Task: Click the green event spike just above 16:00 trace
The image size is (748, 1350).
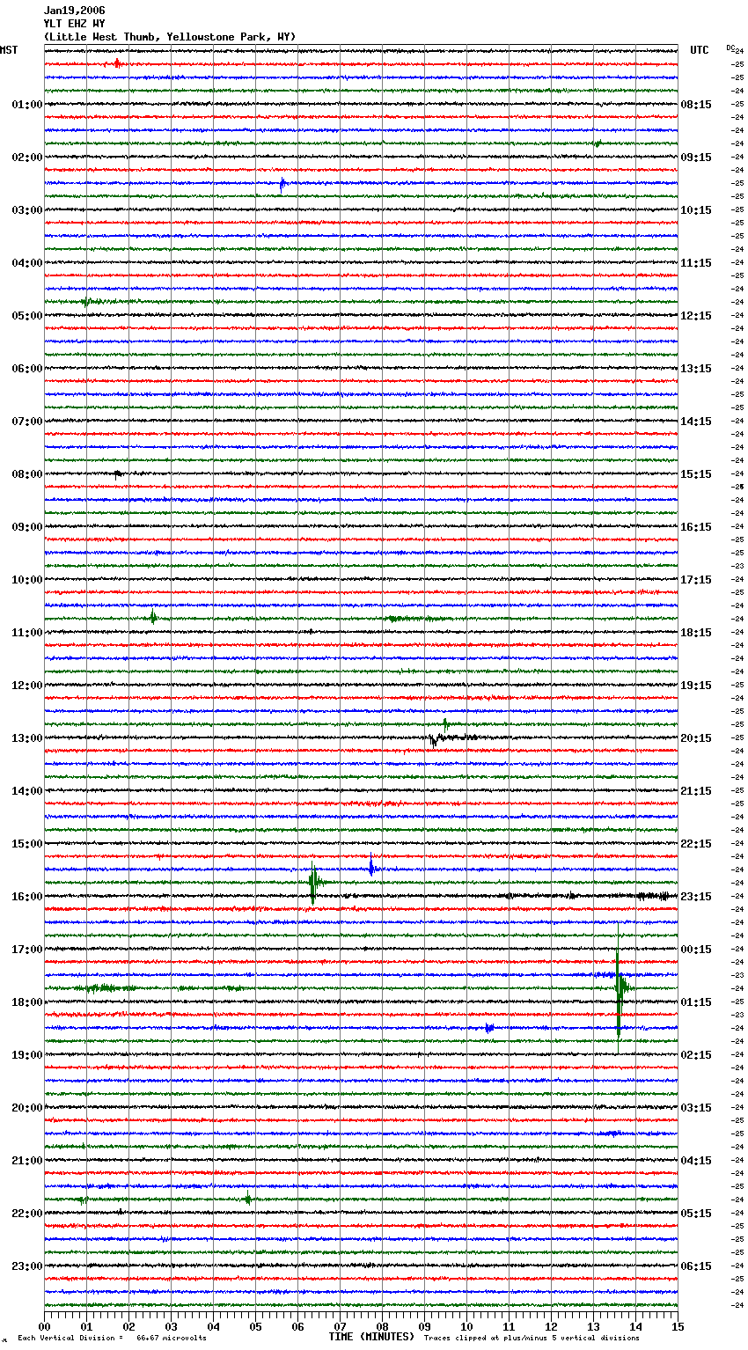Action: (313, 883)
